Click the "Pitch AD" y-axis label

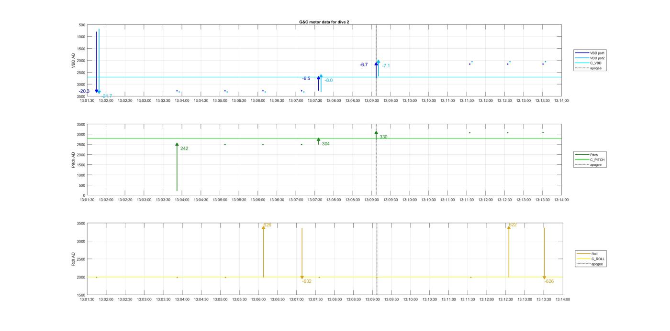(x=73, y=160)
